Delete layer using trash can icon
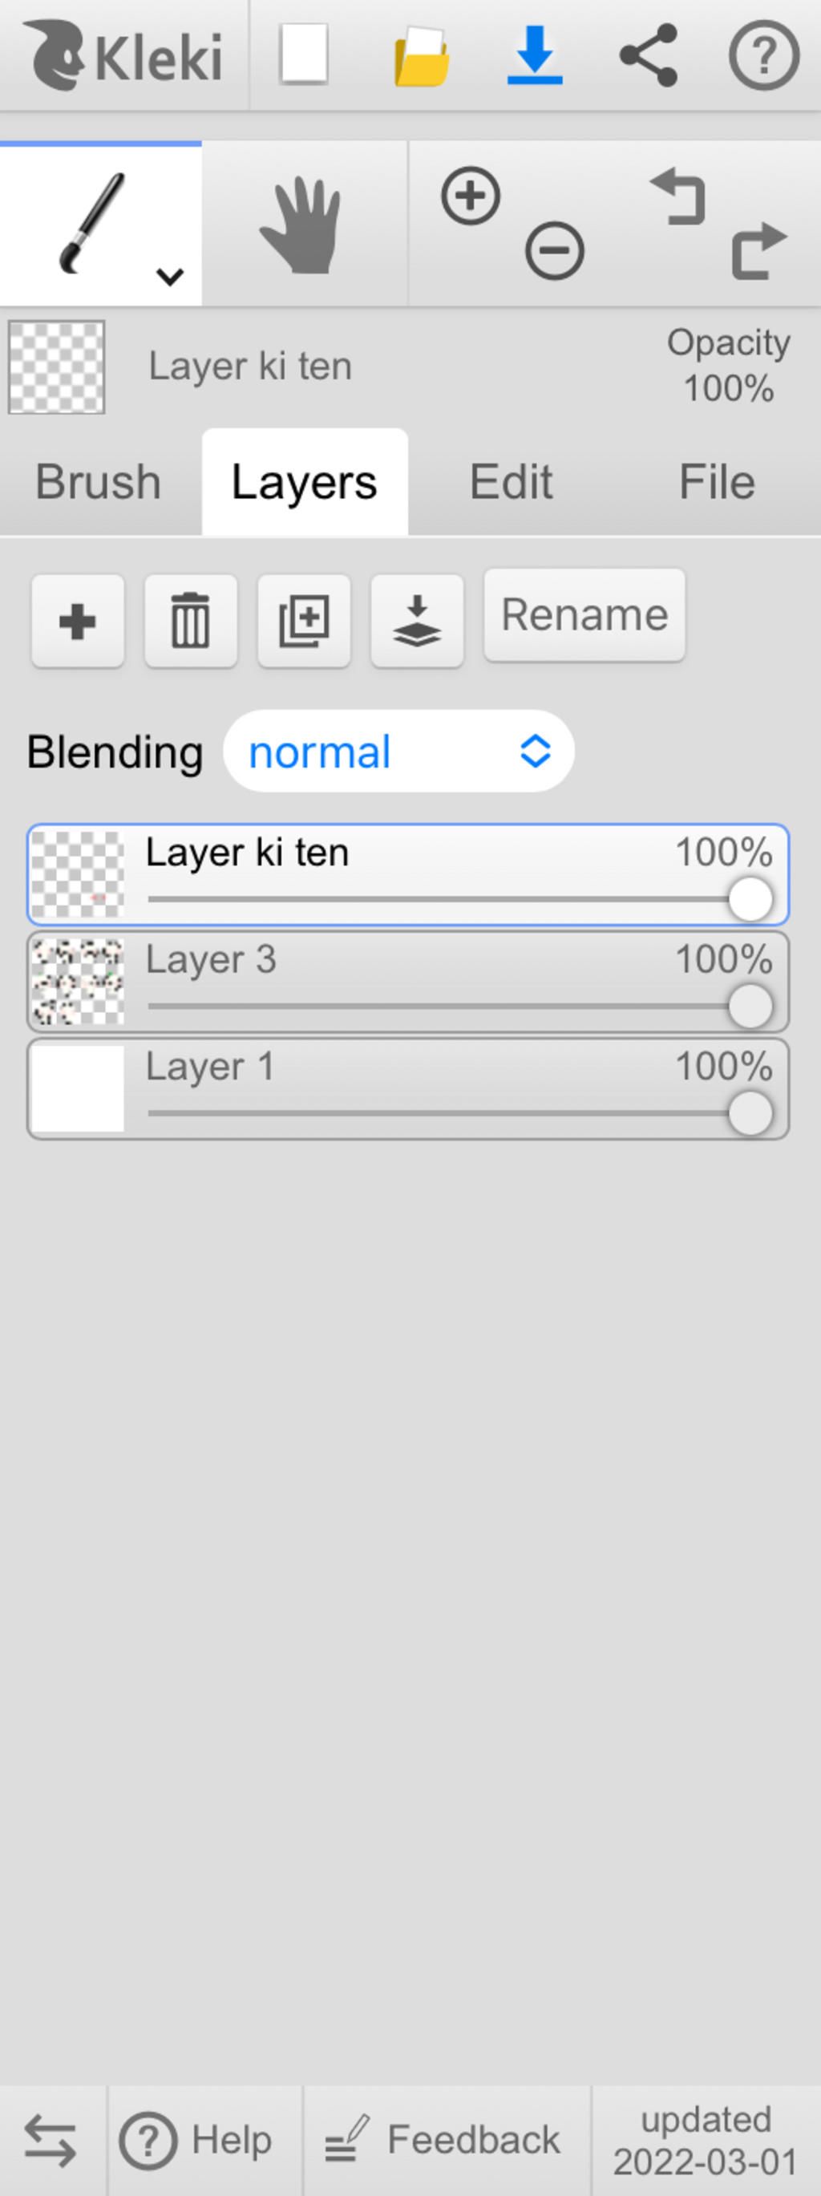This screenshot has width=821, height=2196. tap(191, 621)
